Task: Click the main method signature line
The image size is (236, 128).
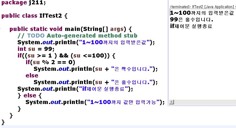Action: [x=70, y=29]
